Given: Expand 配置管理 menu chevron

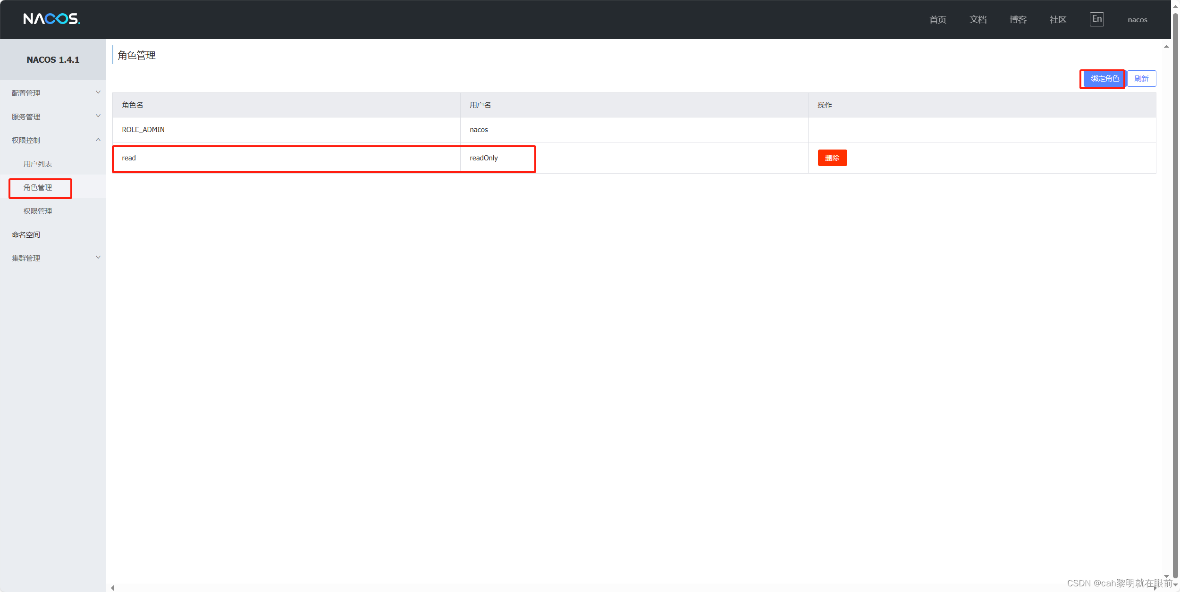Looking at the screenshot, I should tap(98, 92).
